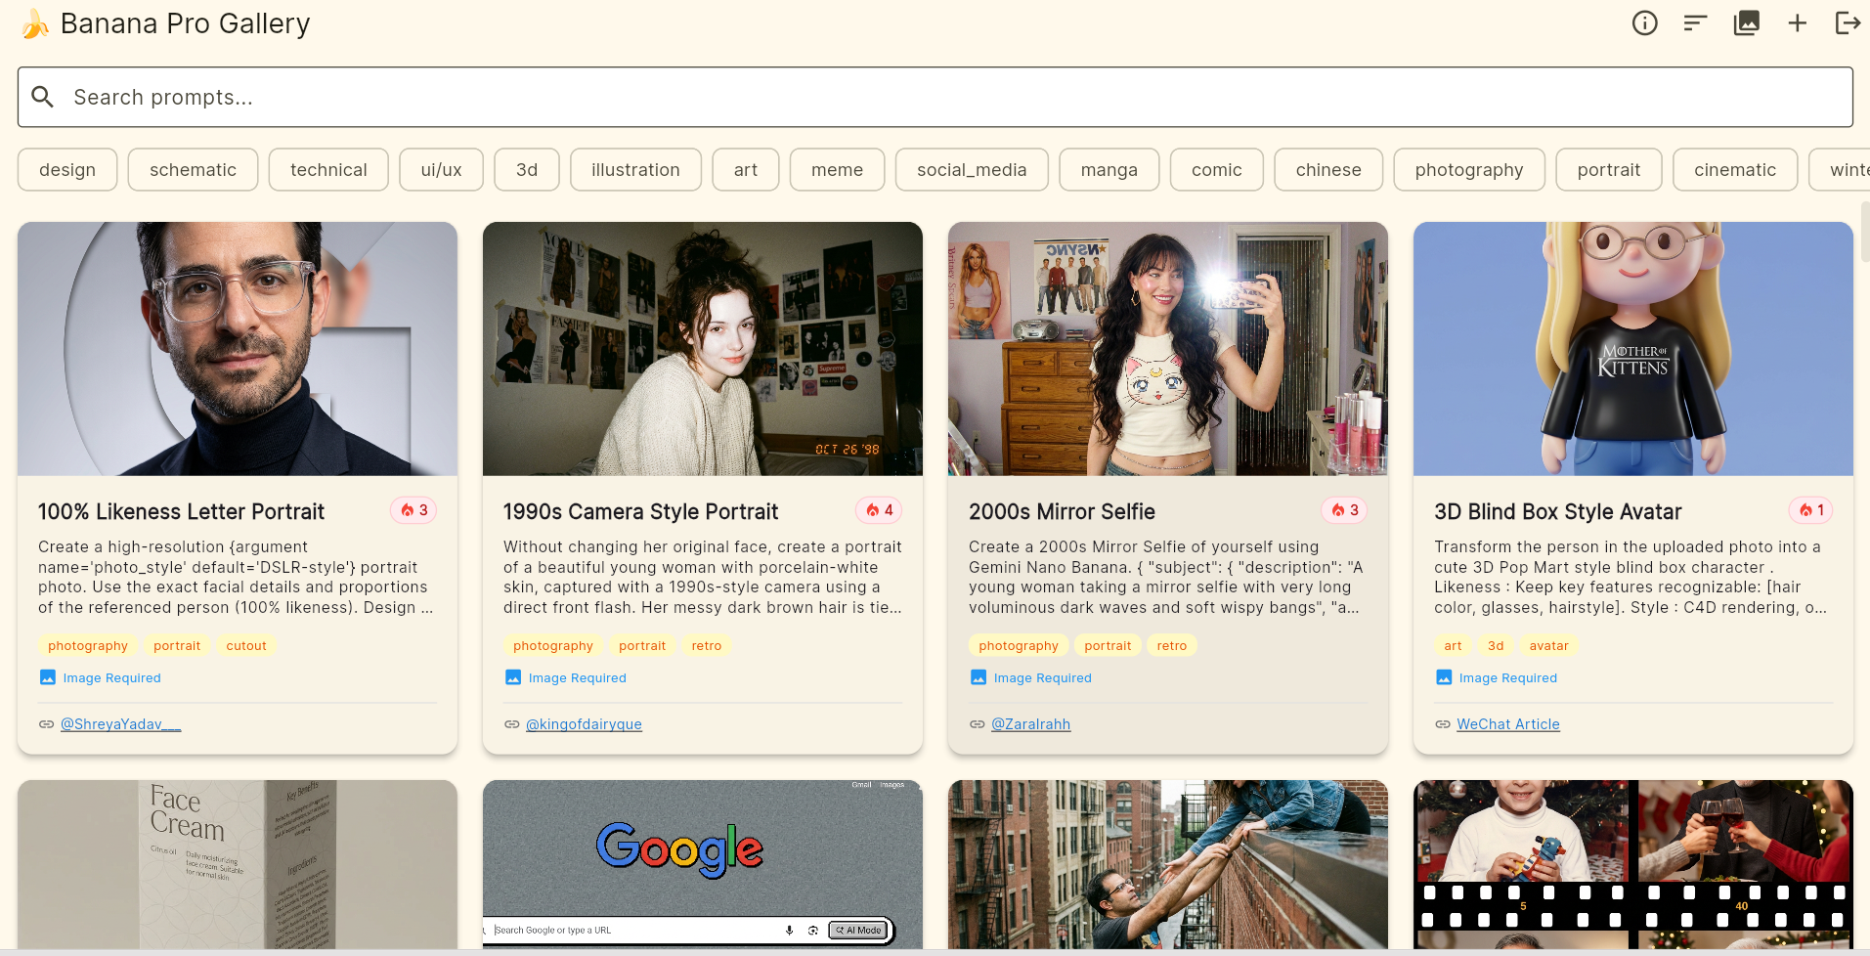Focus the Search prompts field
The height and width of the screenshot is (956, 1870).
pyautogui.click(x=935, y=97)
